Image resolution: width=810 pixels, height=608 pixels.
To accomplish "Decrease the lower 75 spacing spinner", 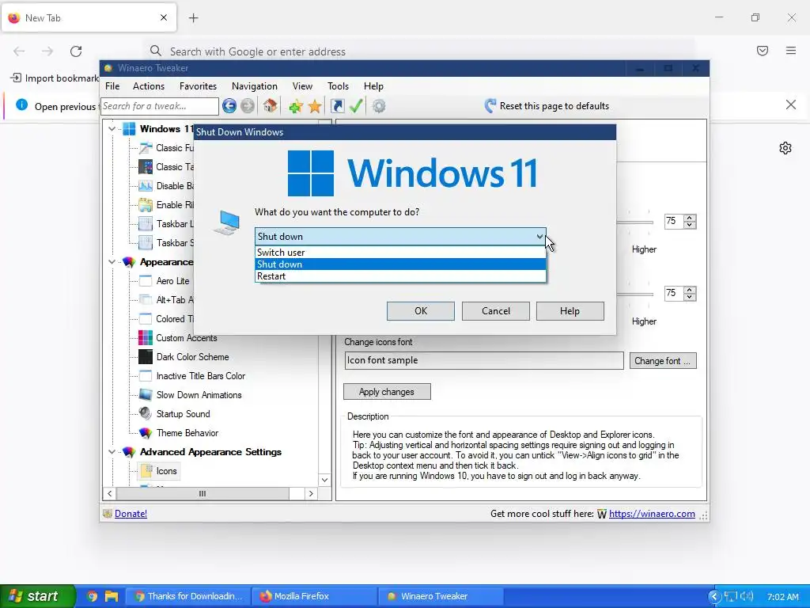I will point(690,298).
